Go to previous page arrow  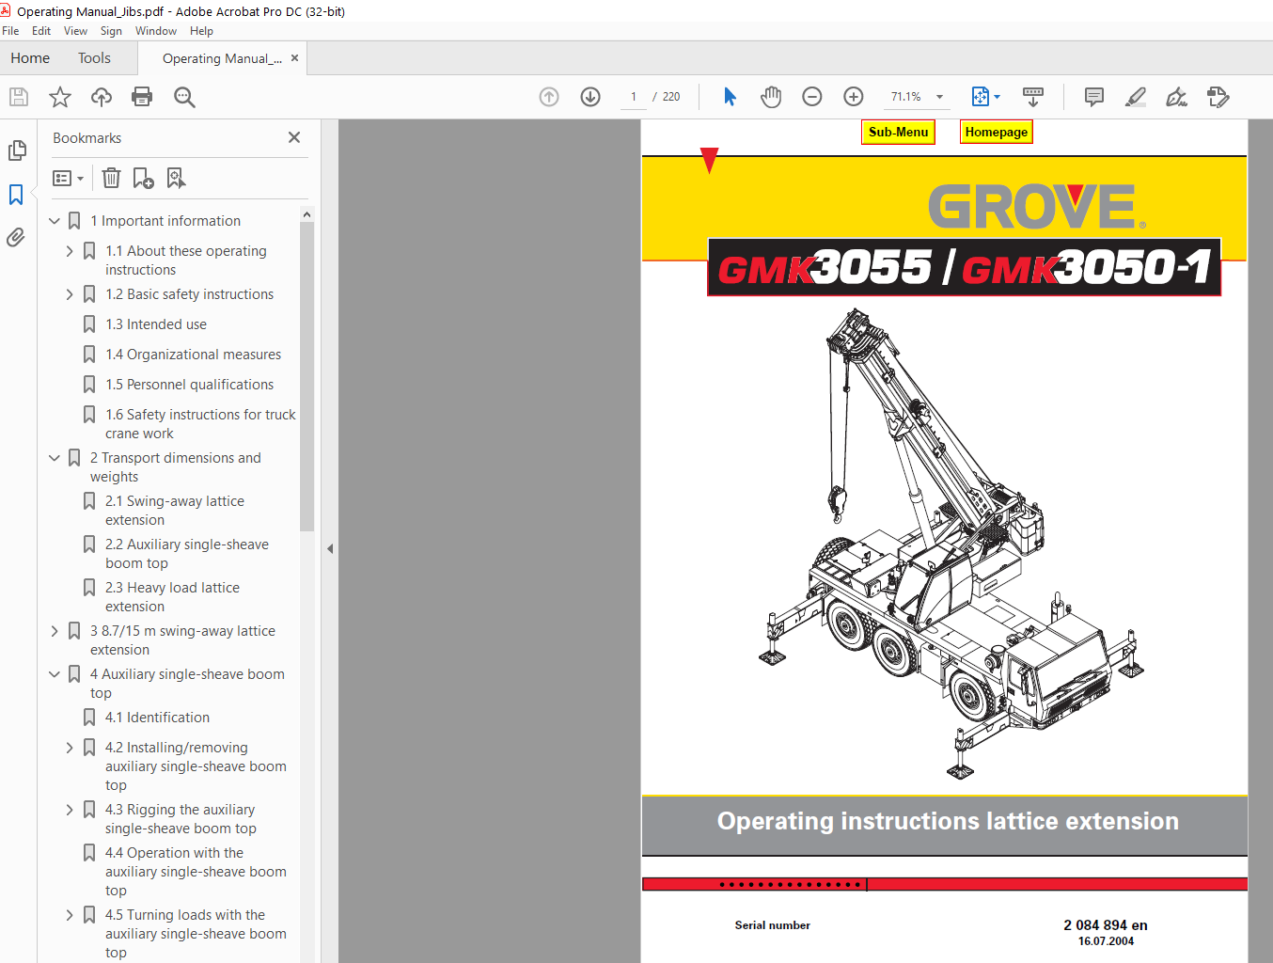[x=549, y=97]
